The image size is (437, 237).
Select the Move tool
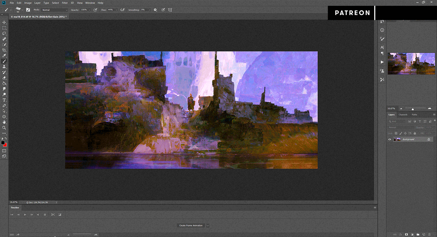pyautogui.click(x=4, y=23)
